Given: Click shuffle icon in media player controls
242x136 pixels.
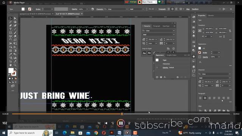Looking at the screenshot, I should click(99, 123).
